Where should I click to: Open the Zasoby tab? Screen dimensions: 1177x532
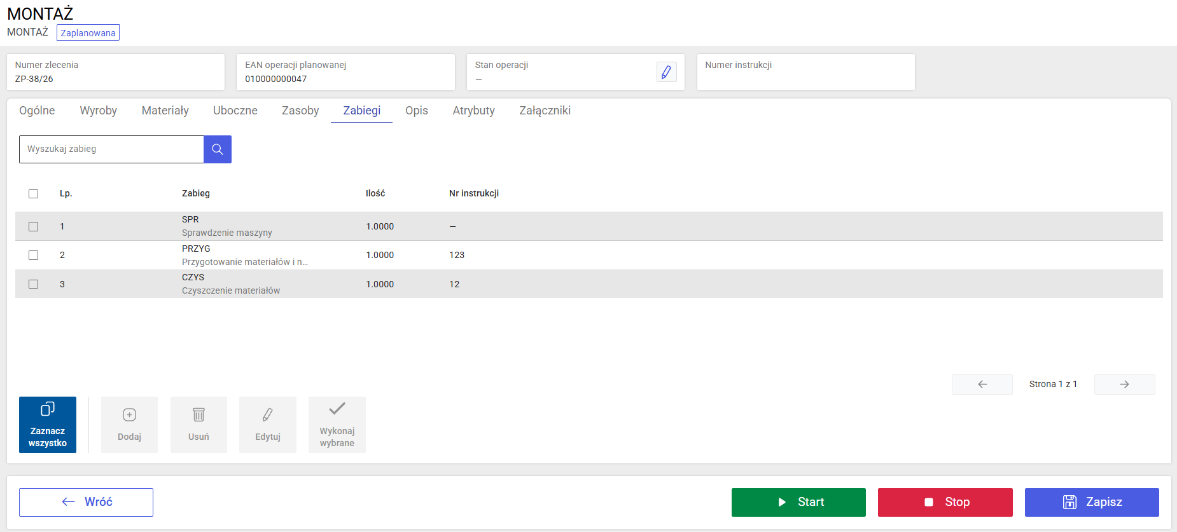point(300,111)
